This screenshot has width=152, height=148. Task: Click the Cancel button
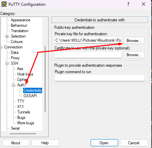click(x=134, y=143)
